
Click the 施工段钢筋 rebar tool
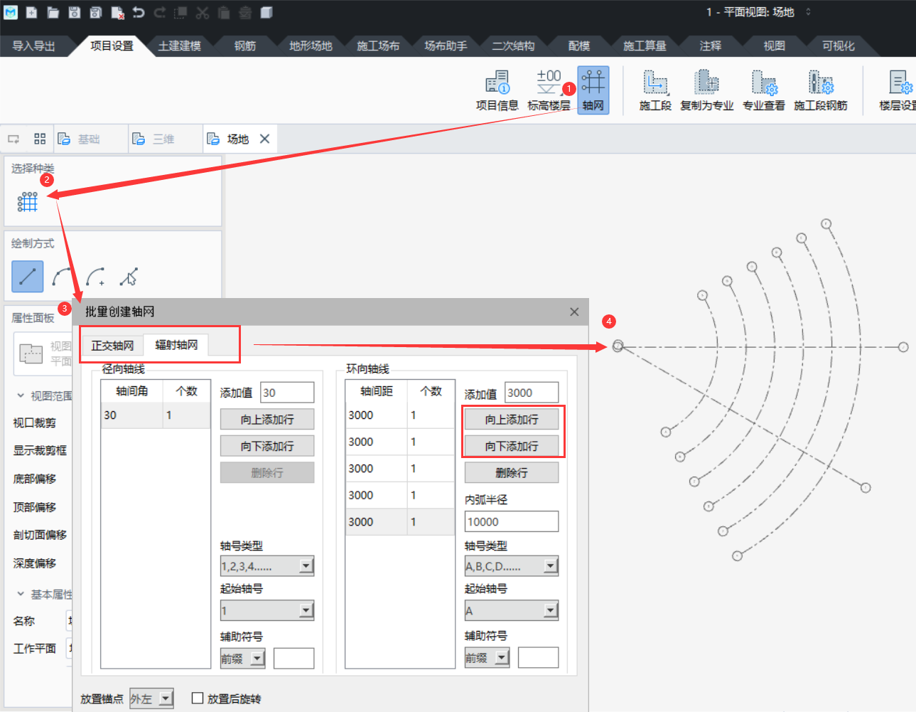pyautogui.click(x=821, y=90)
